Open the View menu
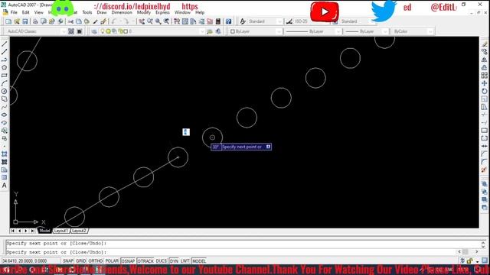This screenshot has height=275, width=490. 39,12
